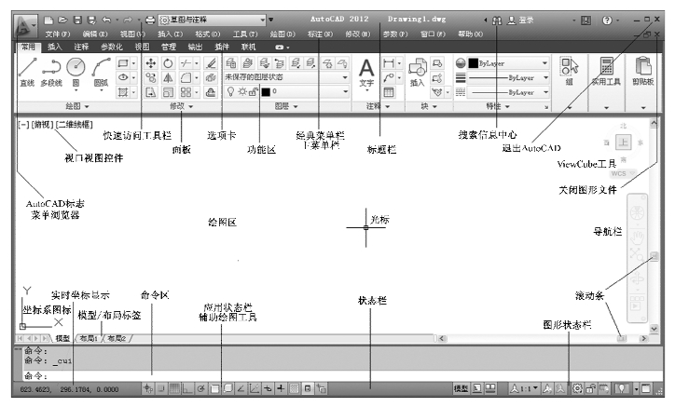Image resolution: width=675 pixels, height=407 pixels.
Task: Open workspace dropdown 草图与注释
Action: coord(213,20)
